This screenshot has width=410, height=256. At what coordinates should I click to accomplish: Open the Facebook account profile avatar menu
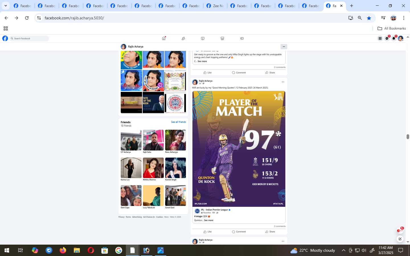pyautogui.click(x=401, y=38)
